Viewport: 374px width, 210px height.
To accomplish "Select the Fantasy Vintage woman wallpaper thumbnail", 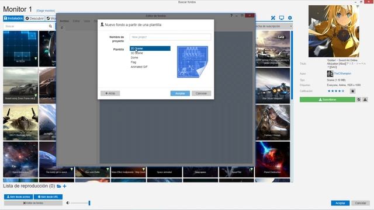I will 273,123.
